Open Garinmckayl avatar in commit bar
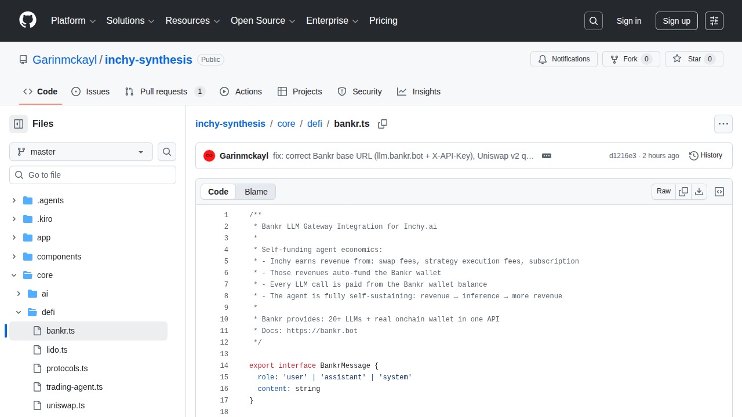742x417 pixels. click(x=209, y=156)
